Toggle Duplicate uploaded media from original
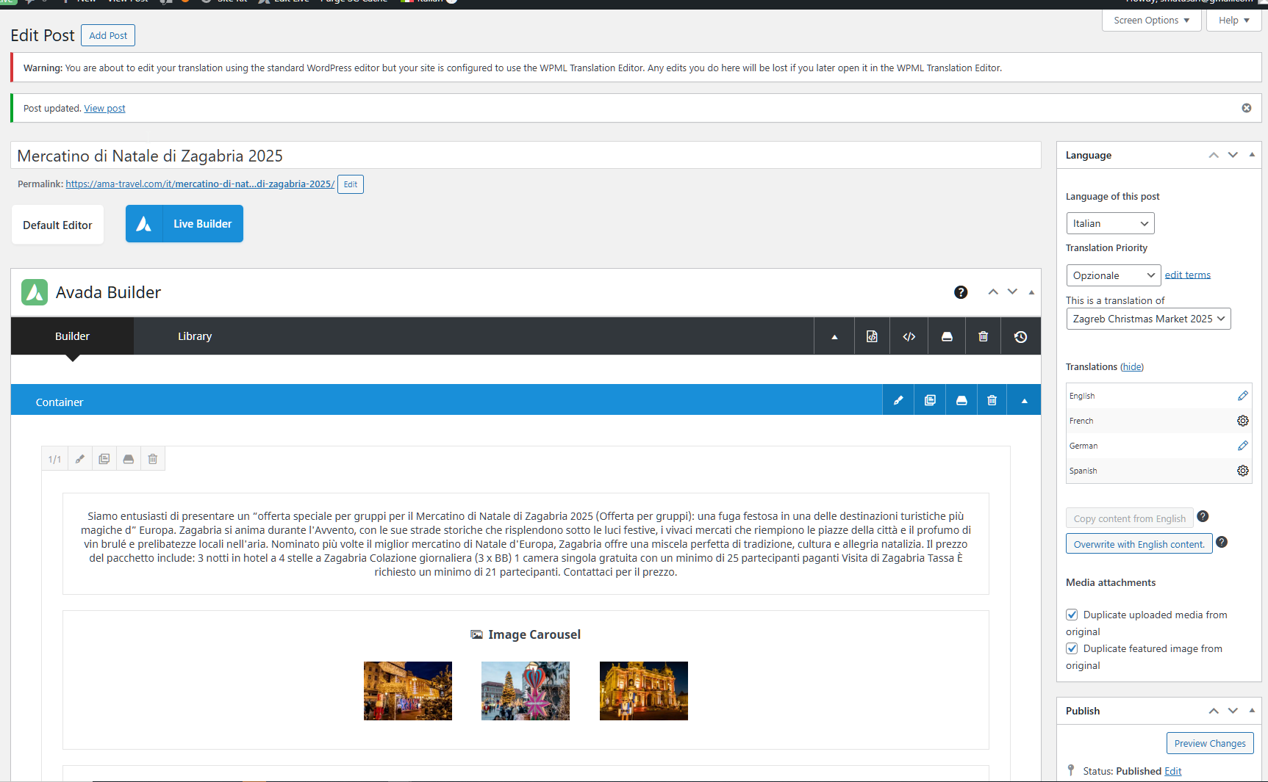Viewport: 1268px width, 782px height. (x=1072, y=615)
